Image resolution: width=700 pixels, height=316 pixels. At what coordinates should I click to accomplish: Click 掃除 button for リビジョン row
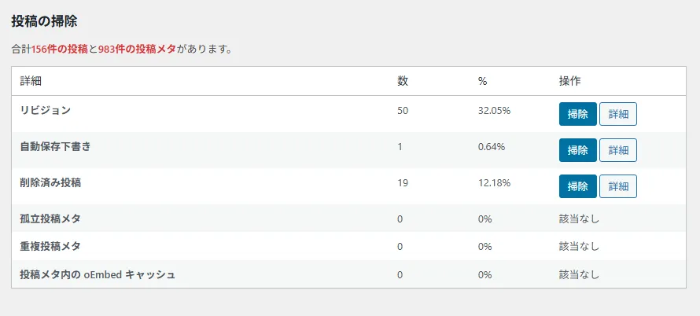click(x=578, y=114)
